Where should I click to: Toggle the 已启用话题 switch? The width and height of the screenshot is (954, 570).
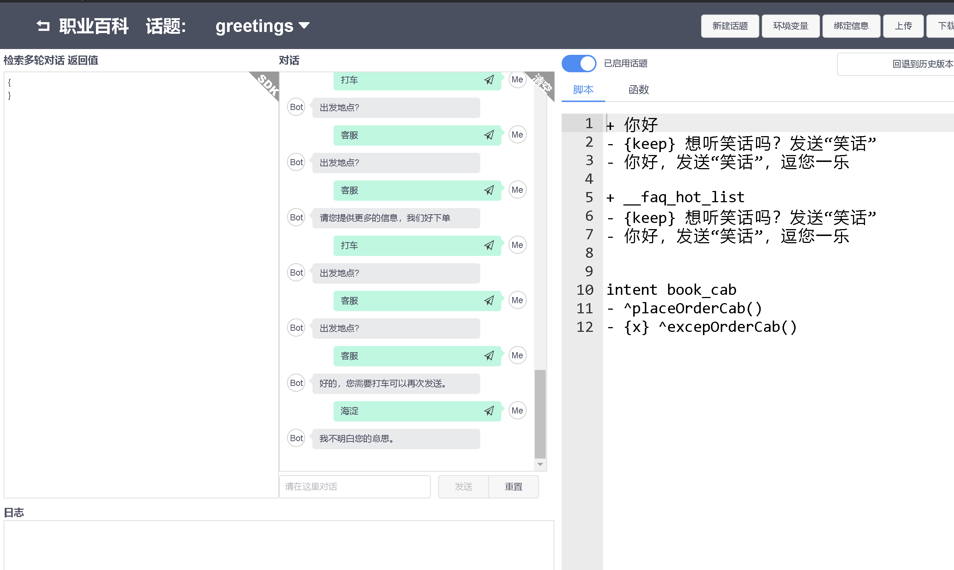tap(579, 64)
